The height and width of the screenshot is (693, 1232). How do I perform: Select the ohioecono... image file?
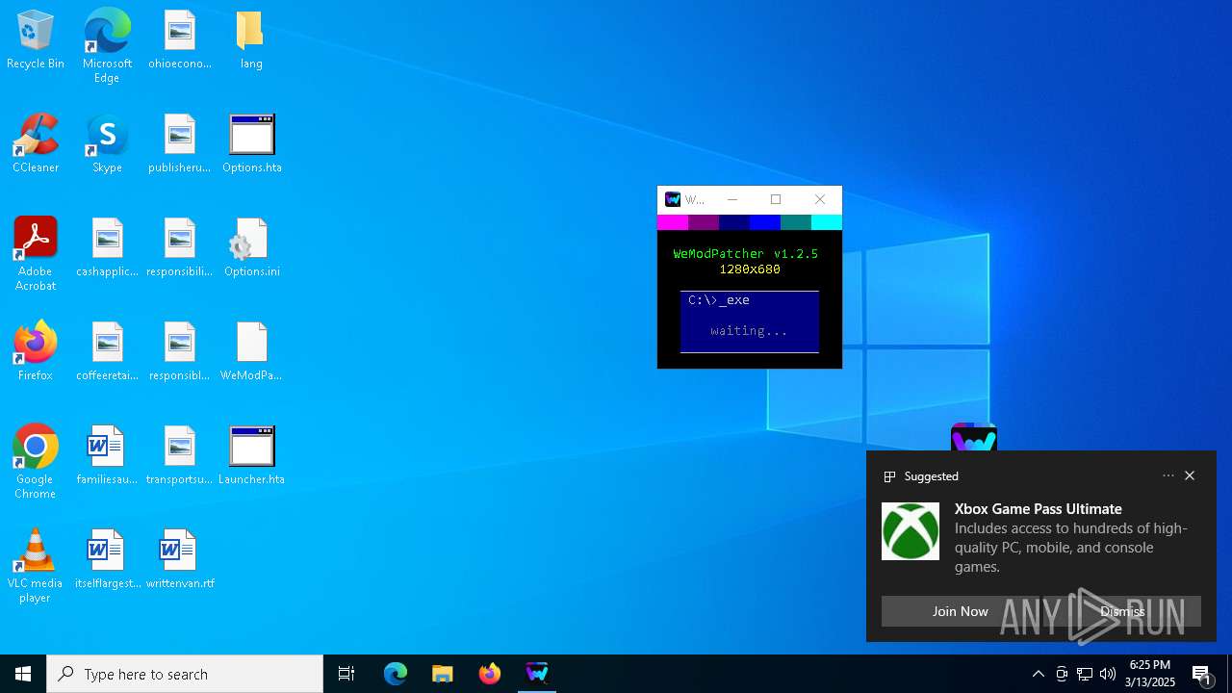coord(180,39)
